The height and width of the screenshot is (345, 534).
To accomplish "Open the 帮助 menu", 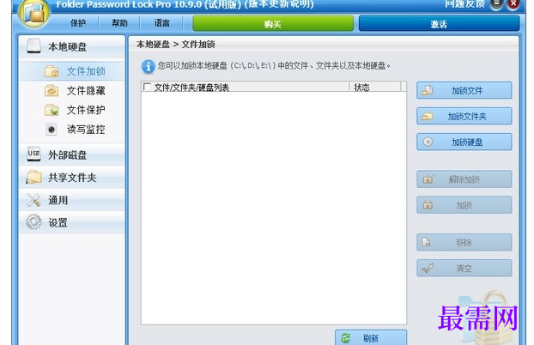I will [x=119, y=23].
